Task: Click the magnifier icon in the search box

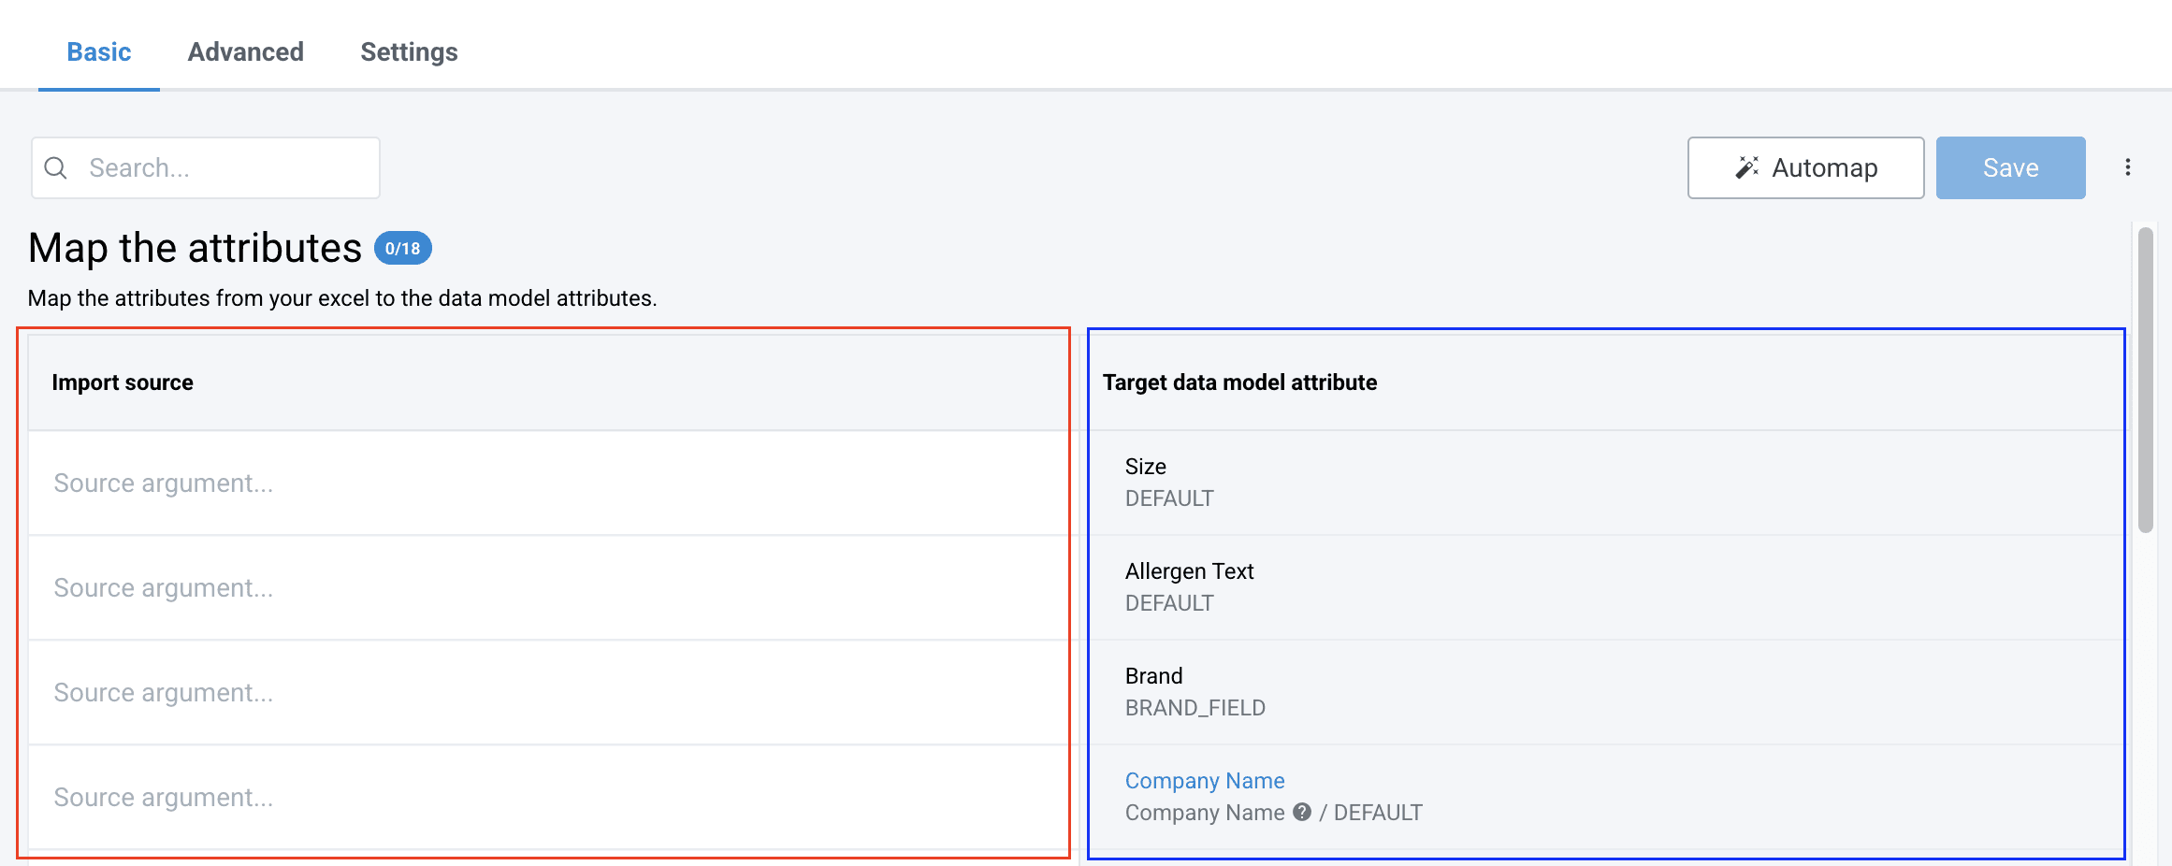Action: tap(56, 168)
